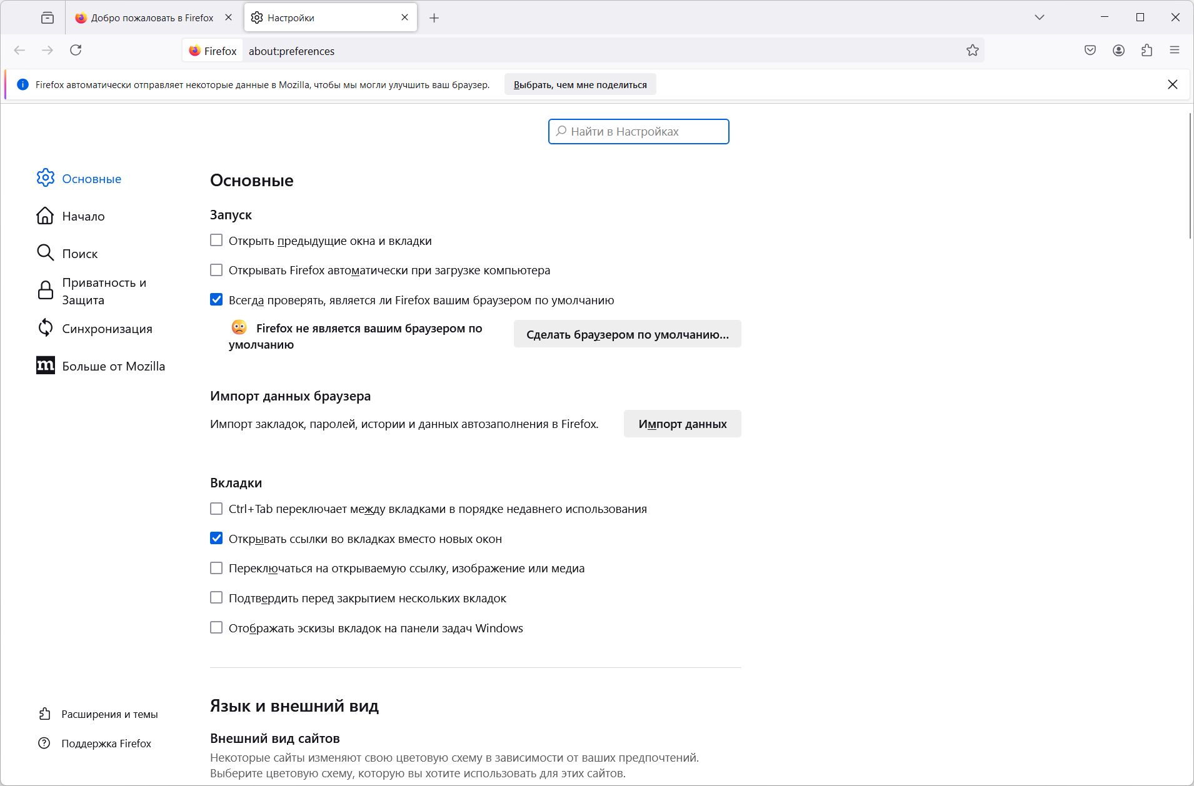Dismiss the data sharing notification bar
The image size is (1194, 786).
1173,84
